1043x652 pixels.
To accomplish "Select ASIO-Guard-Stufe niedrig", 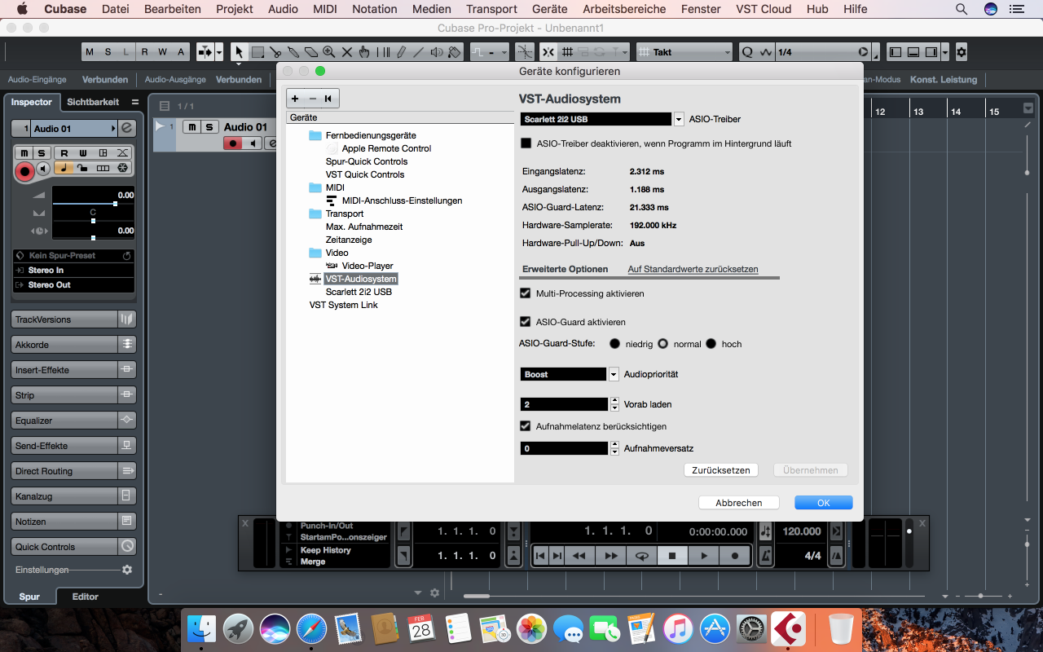I will (615, 344).
